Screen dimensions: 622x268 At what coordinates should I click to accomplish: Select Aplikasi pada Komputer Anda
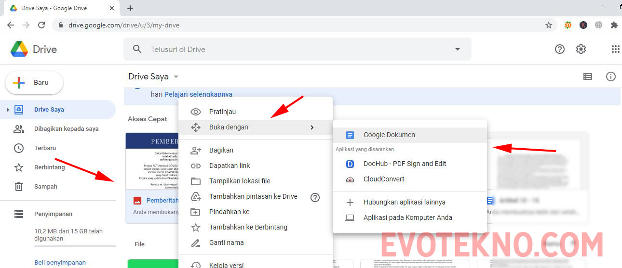coord(410,217)
